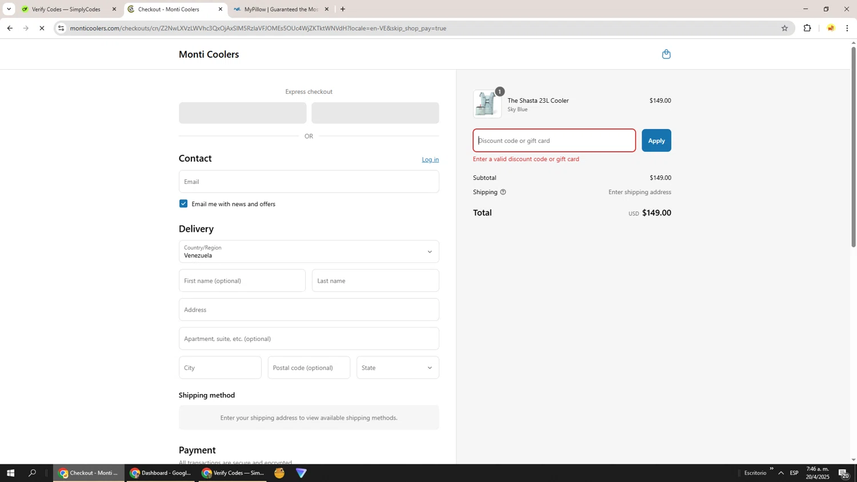
Task: Uncheck Email me with news and offers
Action: click(x=183, y=204)
